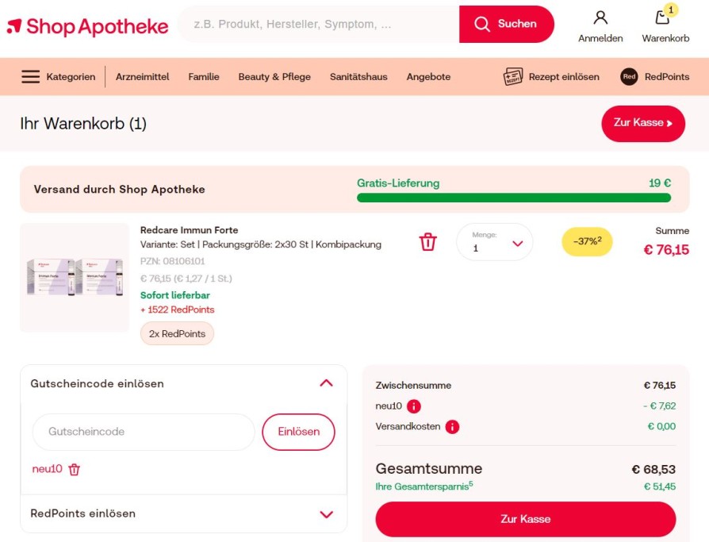Click the Rezept einlösen prescription icon

[513, 76]
